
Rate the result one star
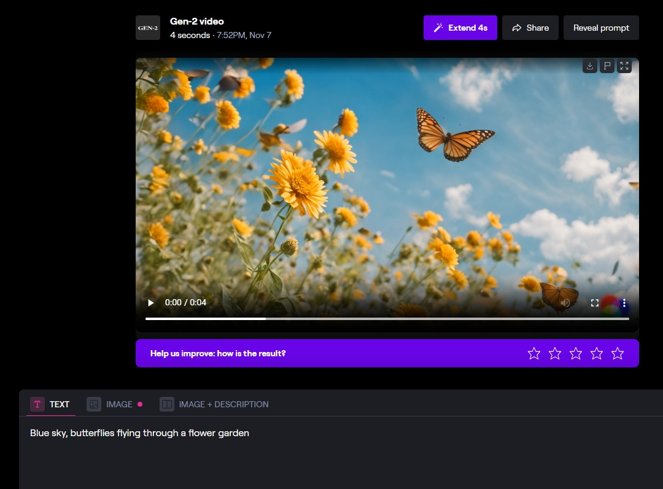[534, 353]
